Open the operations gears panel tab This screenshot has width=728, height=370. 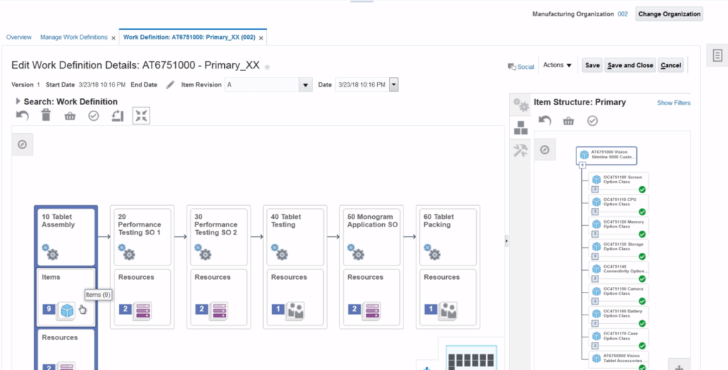(x=521, y=105)
